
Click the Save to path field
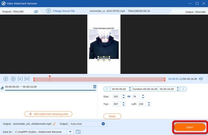[40, 132]
